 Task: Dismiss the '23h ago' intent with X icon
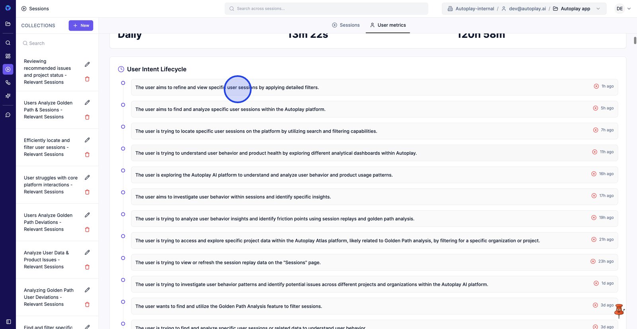[593, 262]
